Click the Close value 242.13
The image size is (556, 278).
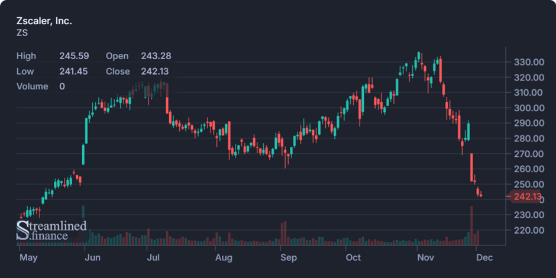155,71
